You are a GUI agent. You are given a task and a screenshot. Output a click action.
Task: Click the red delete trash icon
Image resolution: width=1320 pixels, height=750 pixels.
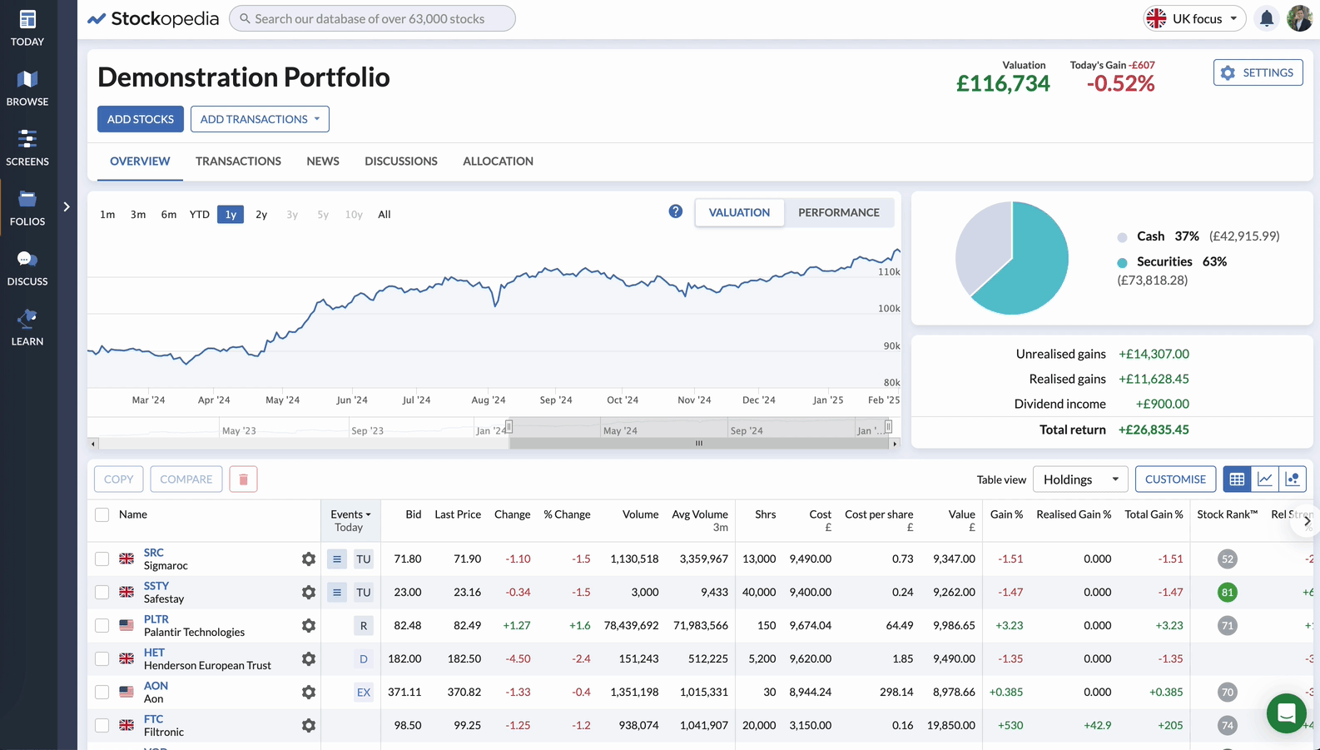[243, 479]
